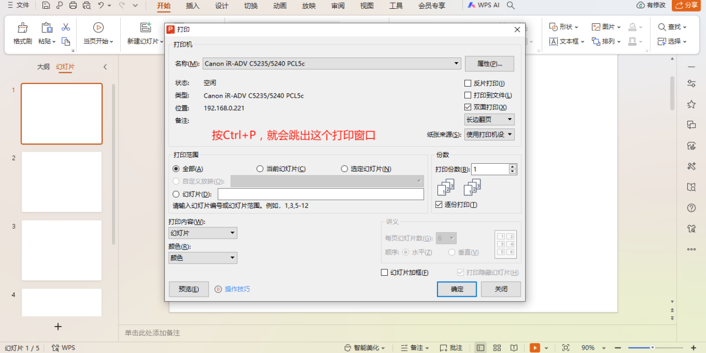Enable 反片打印 checkbox
Screen dimensions: 706x353
pyautogui.click(x=468, y=82)
